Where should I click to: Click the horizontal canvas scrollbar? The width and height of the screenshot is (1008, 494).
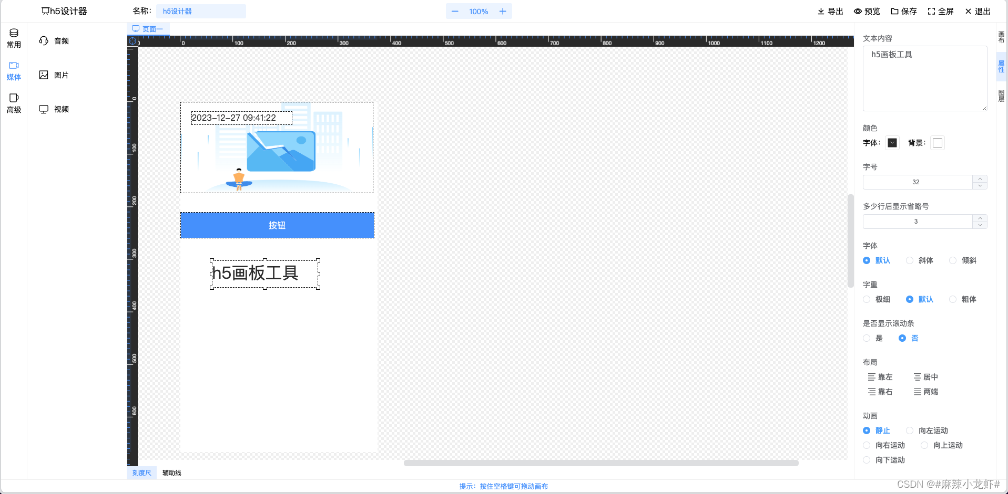point(601,463)
